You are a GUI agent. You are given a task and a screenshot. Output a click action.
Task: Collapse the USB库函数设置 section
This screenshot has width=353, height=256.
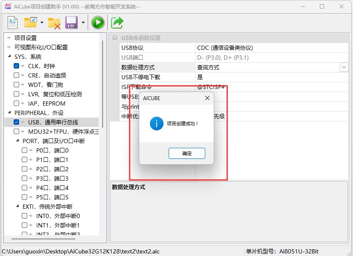click(115, 38)
